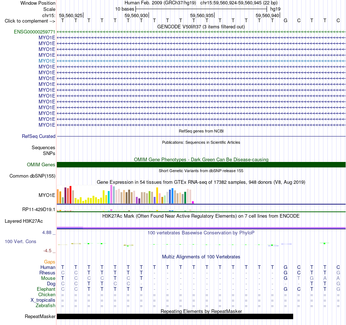This screenshot has width=346, height=325.
Task: Click the OMIM Genes label
Action: 41,165
